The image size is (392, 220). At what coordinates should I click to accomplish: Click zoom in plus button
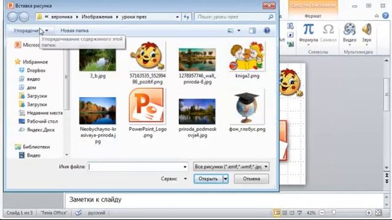(x=369, y=213)
